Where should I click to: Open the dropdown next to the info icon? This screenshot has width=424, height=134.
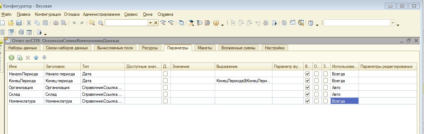point(222,25)
